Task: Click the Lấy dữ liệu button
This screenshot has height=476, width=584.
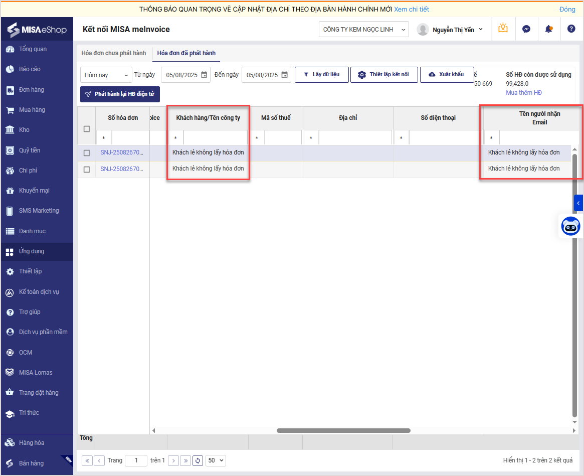Action: (x=322, y=75)
